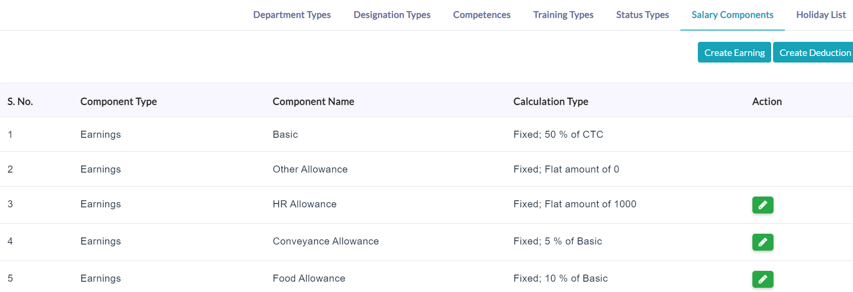Edit the HR Allowance component
This screenshot has height=292, width=853.
tap(763, 205)
